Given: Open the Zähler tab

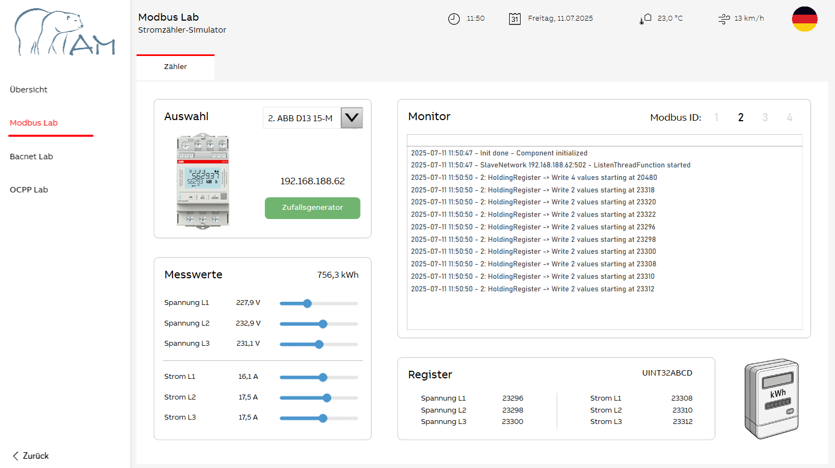Looking at the screenshot, I should [x=175, y=67].
